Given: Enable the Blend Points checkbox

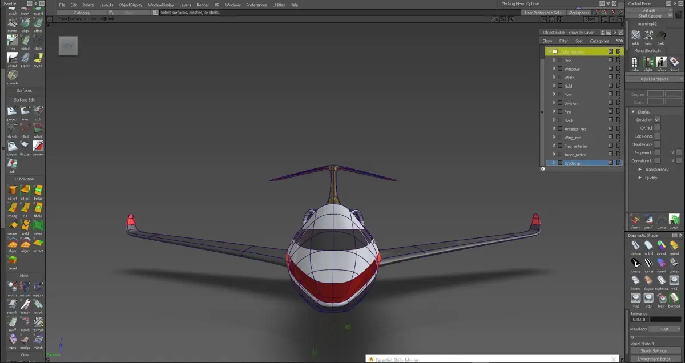Looking at the screenshot, I should [x=657, y=144].
